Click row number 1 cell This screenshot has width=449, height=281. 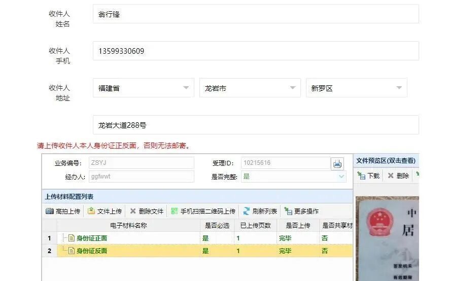[x=50, y=238]
